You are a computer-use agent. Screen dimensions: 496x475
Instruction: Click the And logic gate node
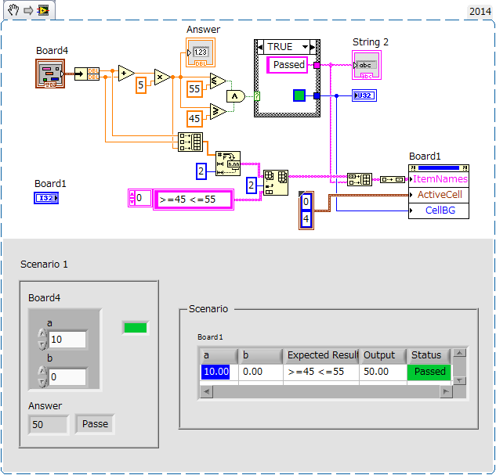tap(235, 95)
